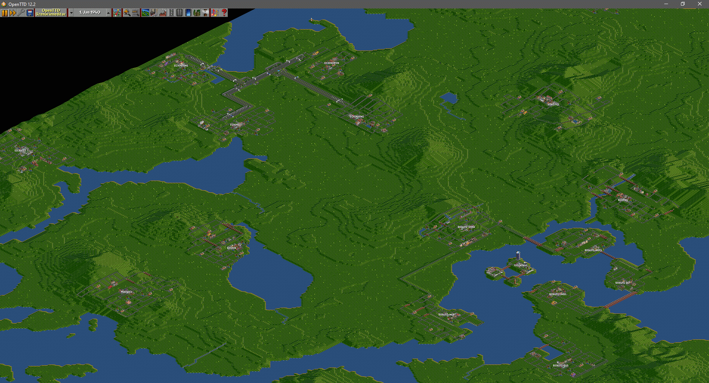Open the save scenario floppy disk menu

click(x=30, y=13)
